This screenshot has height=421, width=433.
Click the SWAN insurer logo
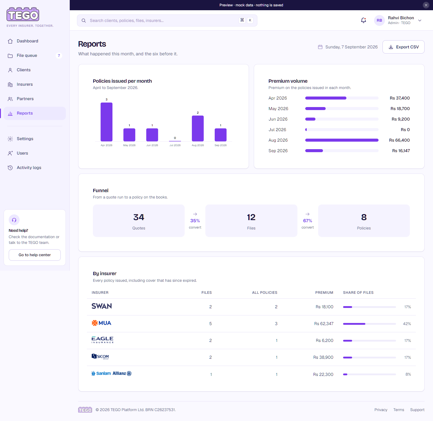click(x=102, y=306)
